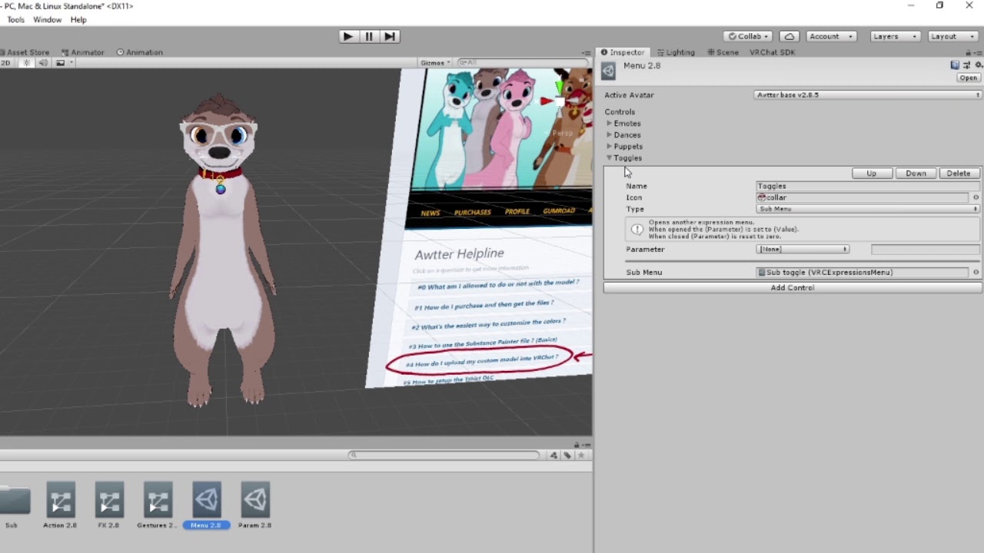Click the Project favorites star icon
The height and width of the screenshot is (553, 984).
(x=581, y=455)
